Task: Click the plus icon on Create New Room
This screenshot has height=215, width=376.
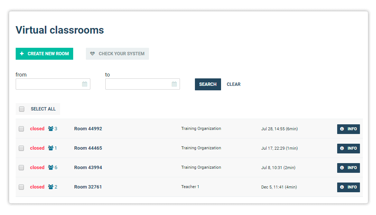Action: coord(22,53)
